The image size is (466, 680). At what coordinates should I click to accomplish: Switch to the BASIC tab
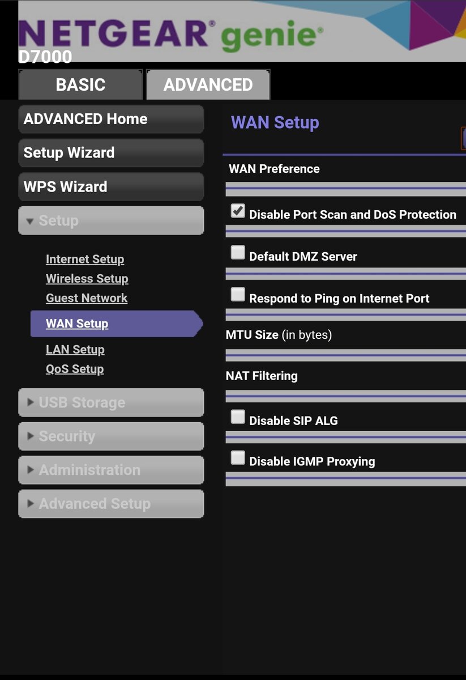pos(80,84)
